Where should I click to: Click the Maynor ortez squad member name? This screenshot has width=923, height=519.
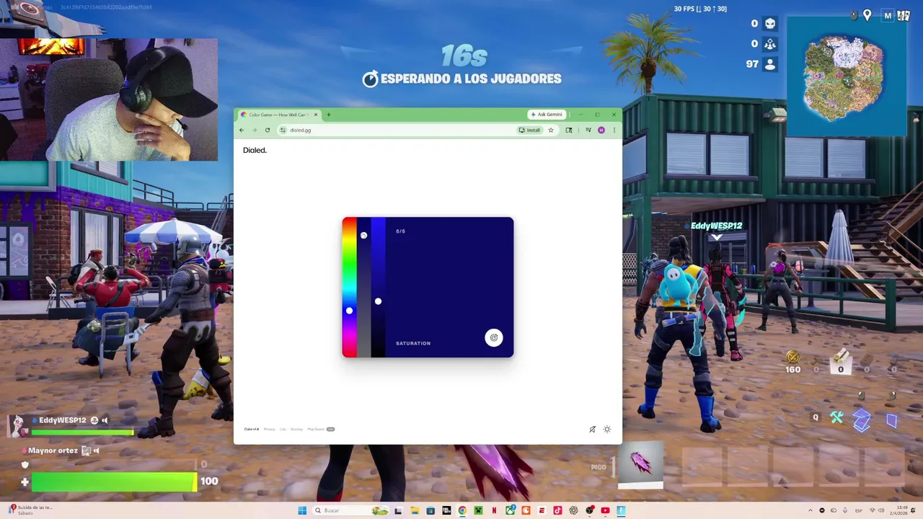(x=53, y=451)
